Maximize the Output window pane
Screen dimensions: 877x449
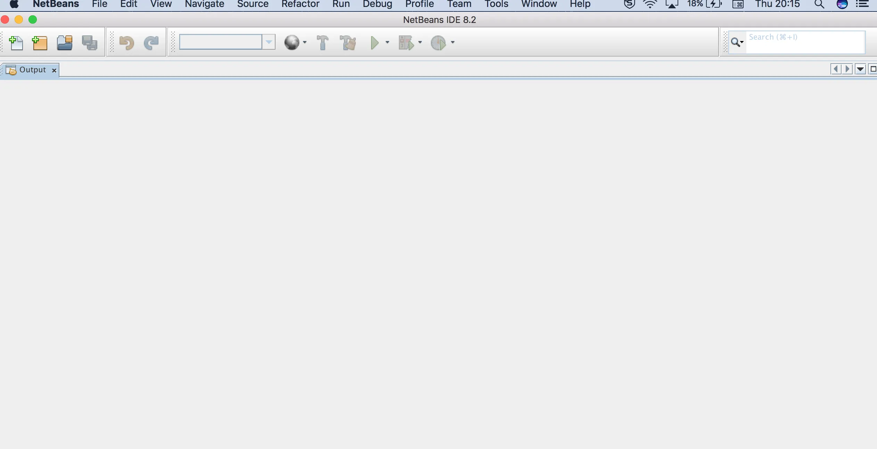[x=873, y=69]
